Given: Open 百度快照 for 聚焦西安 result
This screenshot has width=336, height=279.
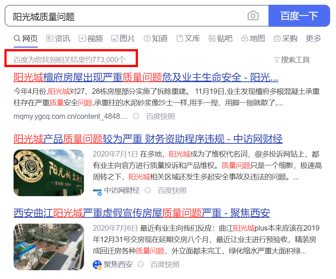Looking at the screenshot, I should [165, 264].
